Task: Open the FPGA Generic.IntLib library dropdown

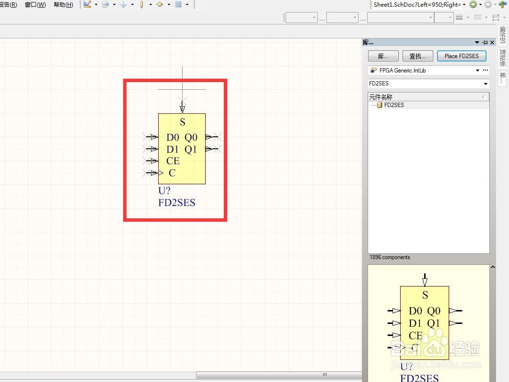Action: [x=477, y=70]
